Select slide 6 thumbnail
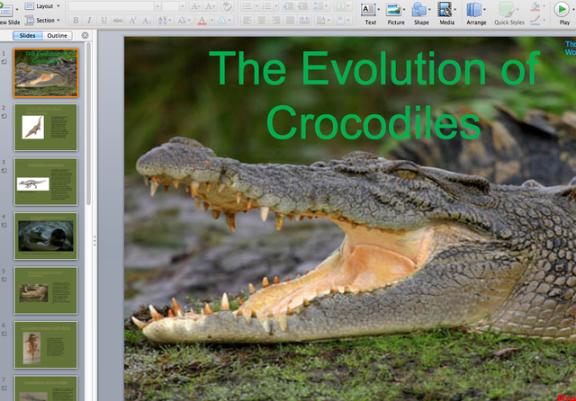Image resolution: width=576 pixels, height=401 pixels. pos(46,344)
